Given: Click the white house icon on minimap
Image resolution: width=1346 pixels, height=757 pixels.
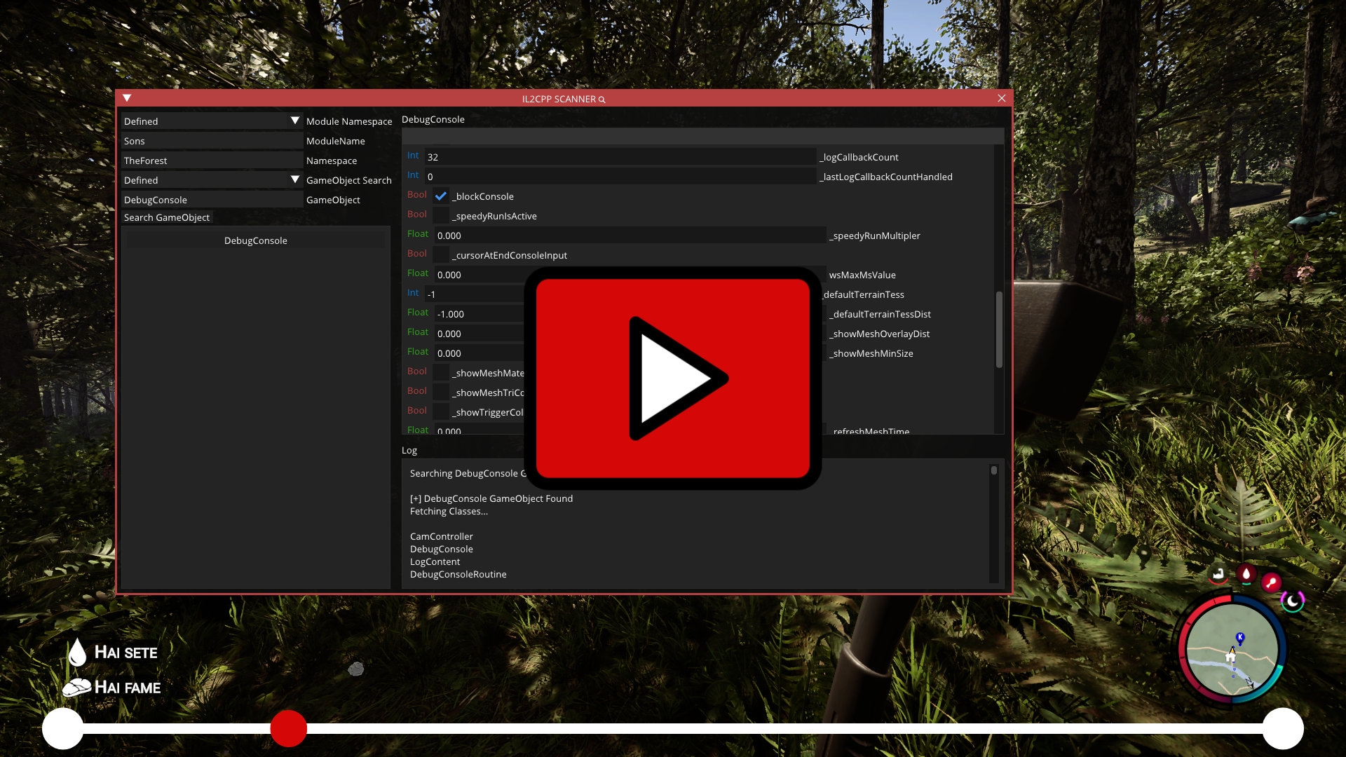Looking at the screenshot, I should (1230, 658).
